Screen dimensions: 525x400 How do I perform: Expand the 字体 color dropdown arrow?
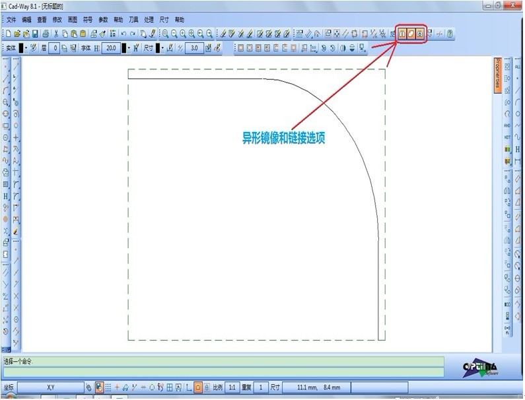coord(129,48)
